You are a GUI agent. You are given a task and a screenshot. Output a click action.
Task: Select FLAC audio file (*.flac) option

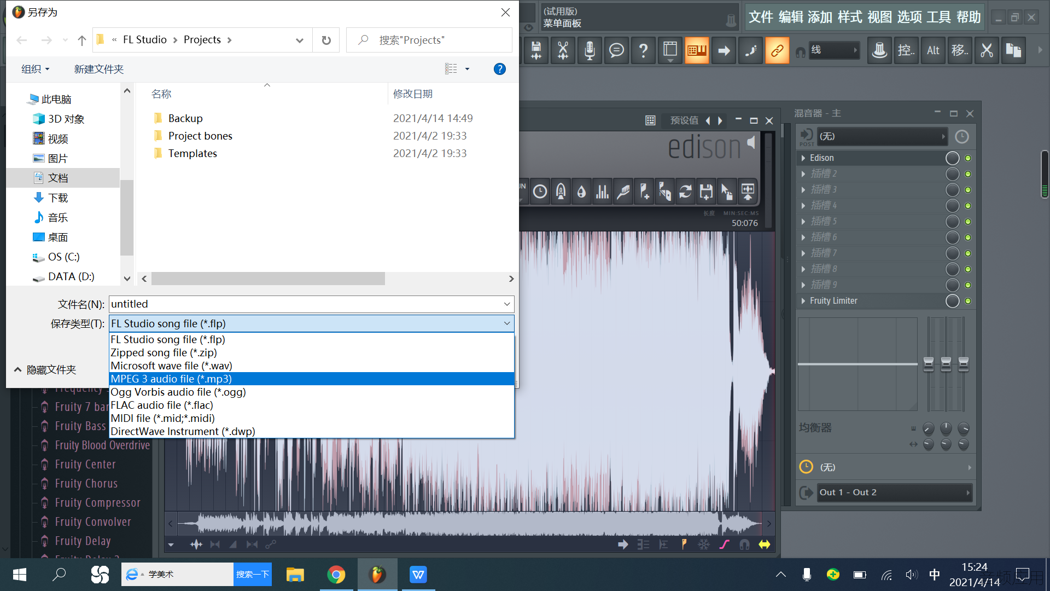[x=312, y=405]
